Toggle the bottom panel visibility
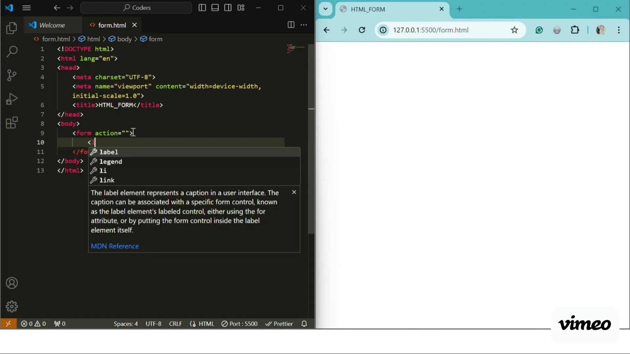Viewport: 630px width, 354px height. pos(215,8)
